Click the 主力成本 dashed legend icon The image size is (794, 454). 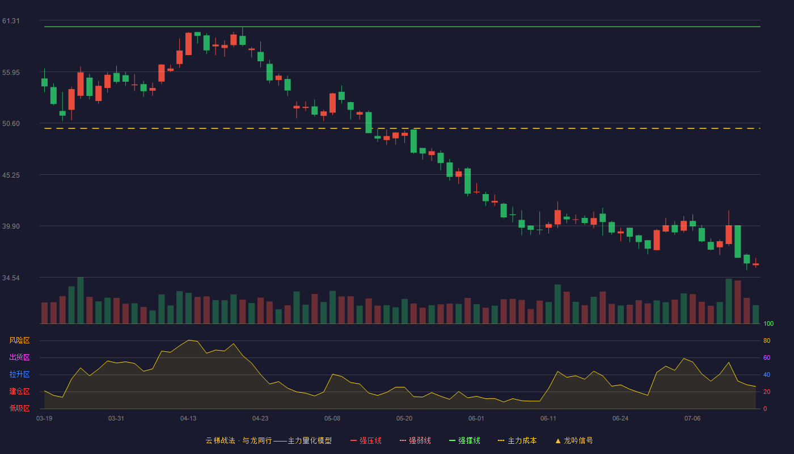501,440
